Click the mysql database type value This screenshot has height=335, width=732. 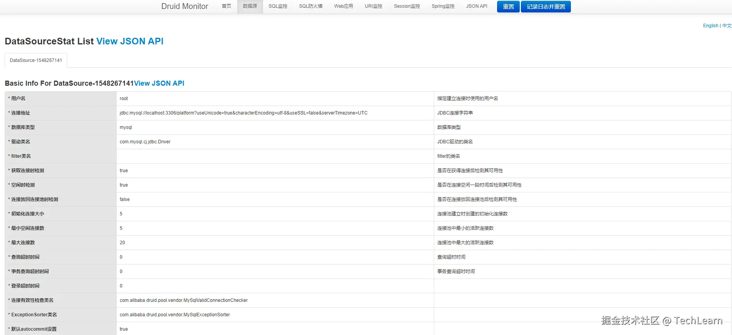126,127
